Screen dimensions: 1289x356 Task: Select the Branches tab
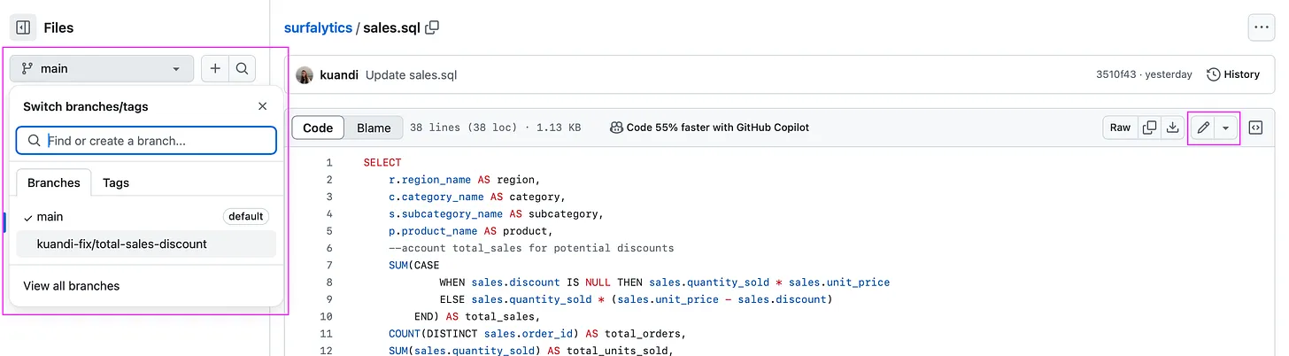click(x=54, y=182)
